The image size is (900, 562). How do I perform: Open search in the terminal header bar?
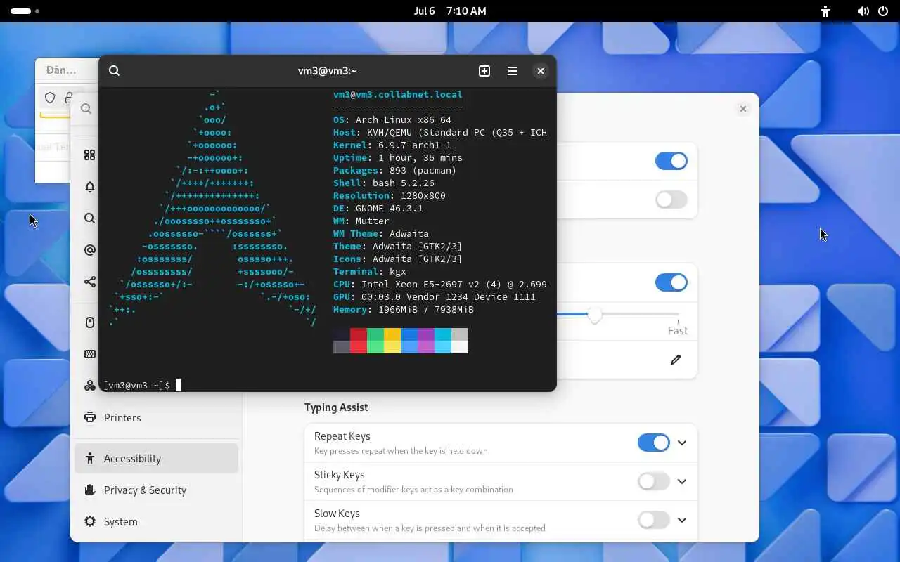click(x=115, y=71)
